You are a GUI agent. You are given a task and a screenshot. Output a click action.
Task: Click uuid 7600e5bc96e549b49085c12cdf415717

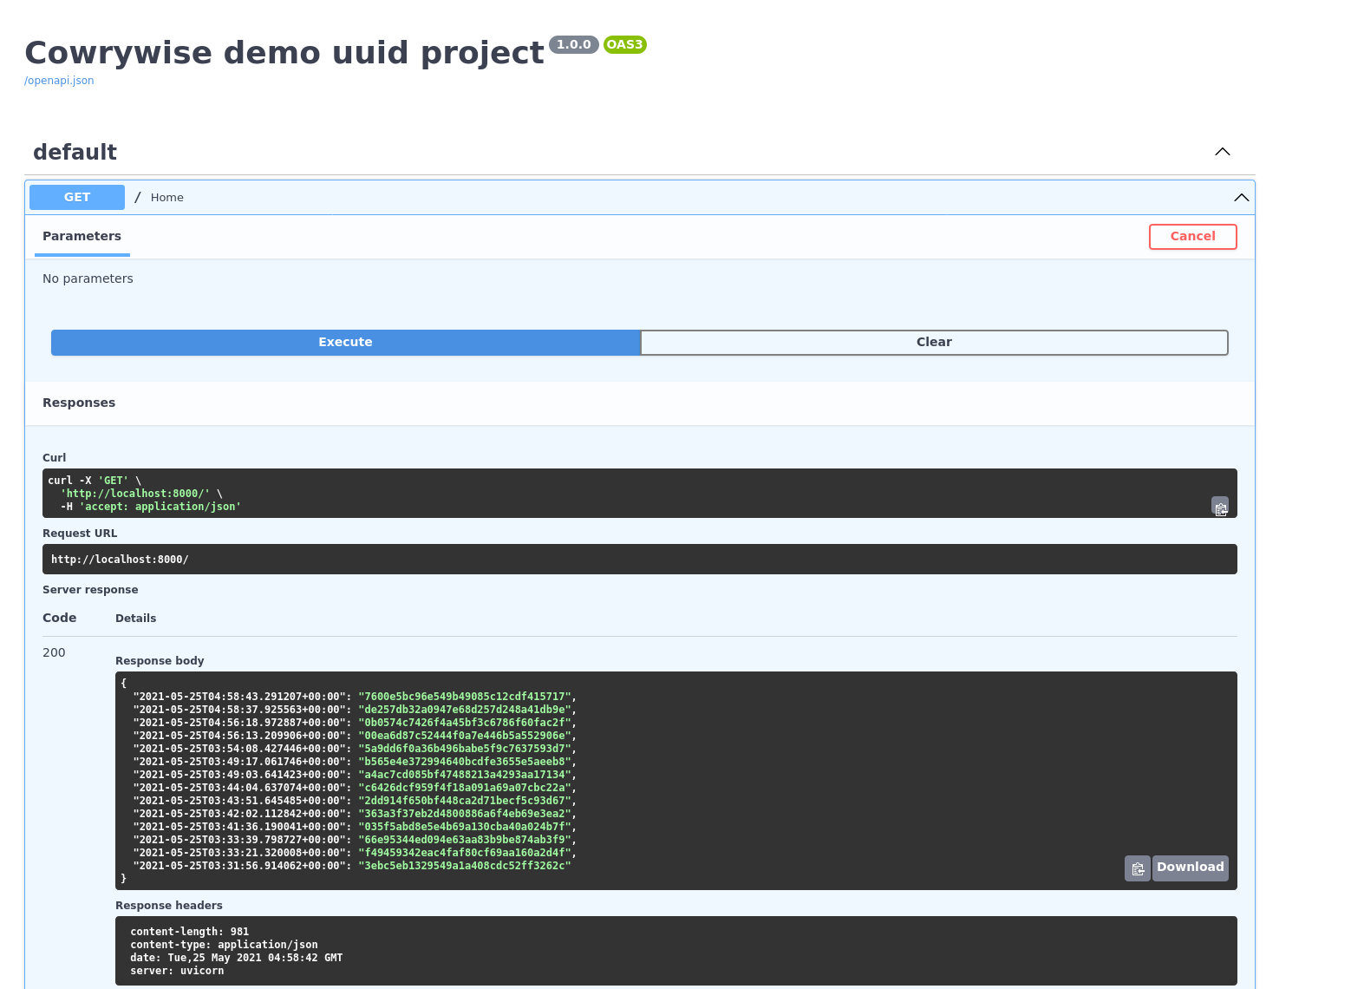[x=465, y=697]
